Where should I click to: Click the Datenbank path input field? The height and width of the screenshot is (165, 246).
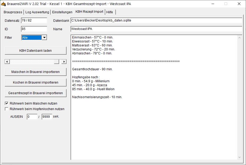[156, 21]
